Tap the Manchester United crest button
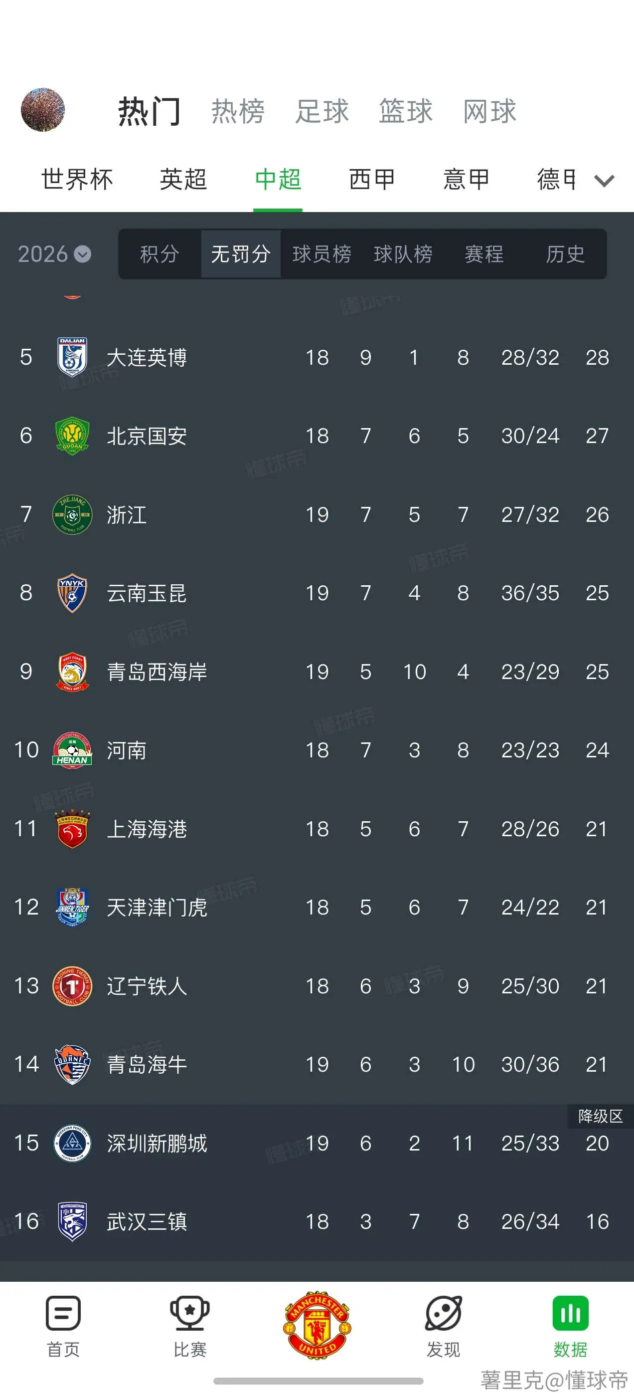This screenshot has height=1397, width=634. click(x=317, y=1325)
